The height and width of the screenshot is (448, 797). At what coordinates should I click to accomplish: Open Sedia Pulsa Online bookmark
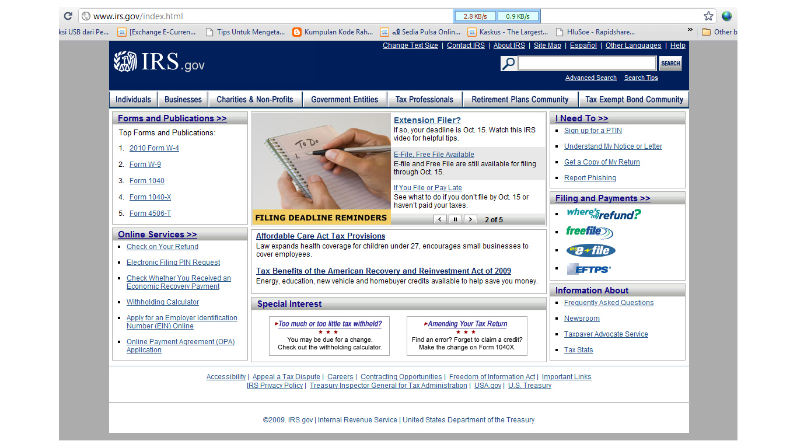(x=420, y=32)
